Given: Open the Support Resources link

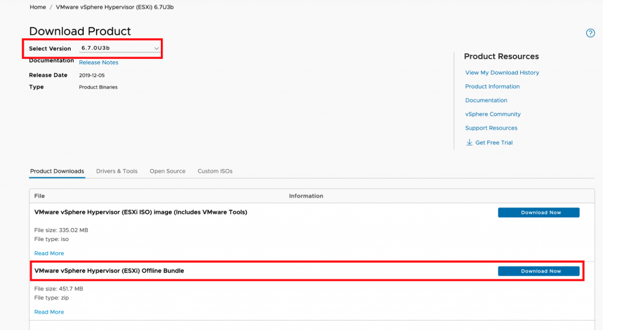Looking at the screenshot, I should 491,128.
